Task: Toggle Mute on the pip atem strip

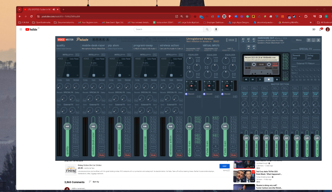Action: (x=127, y=155)
